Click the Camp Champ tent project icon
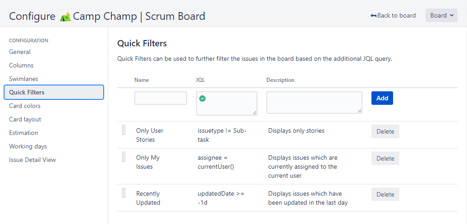Image resolution: width=467 pixels, height=224 pixels. click(x=65, y=17)
